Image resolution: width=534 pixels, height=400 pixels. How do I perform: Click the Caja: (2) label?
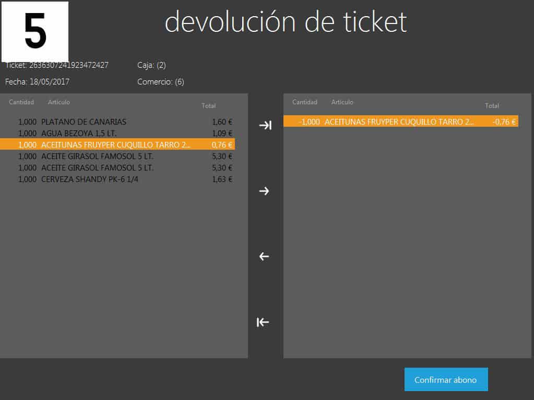click(x=151, y=65)
